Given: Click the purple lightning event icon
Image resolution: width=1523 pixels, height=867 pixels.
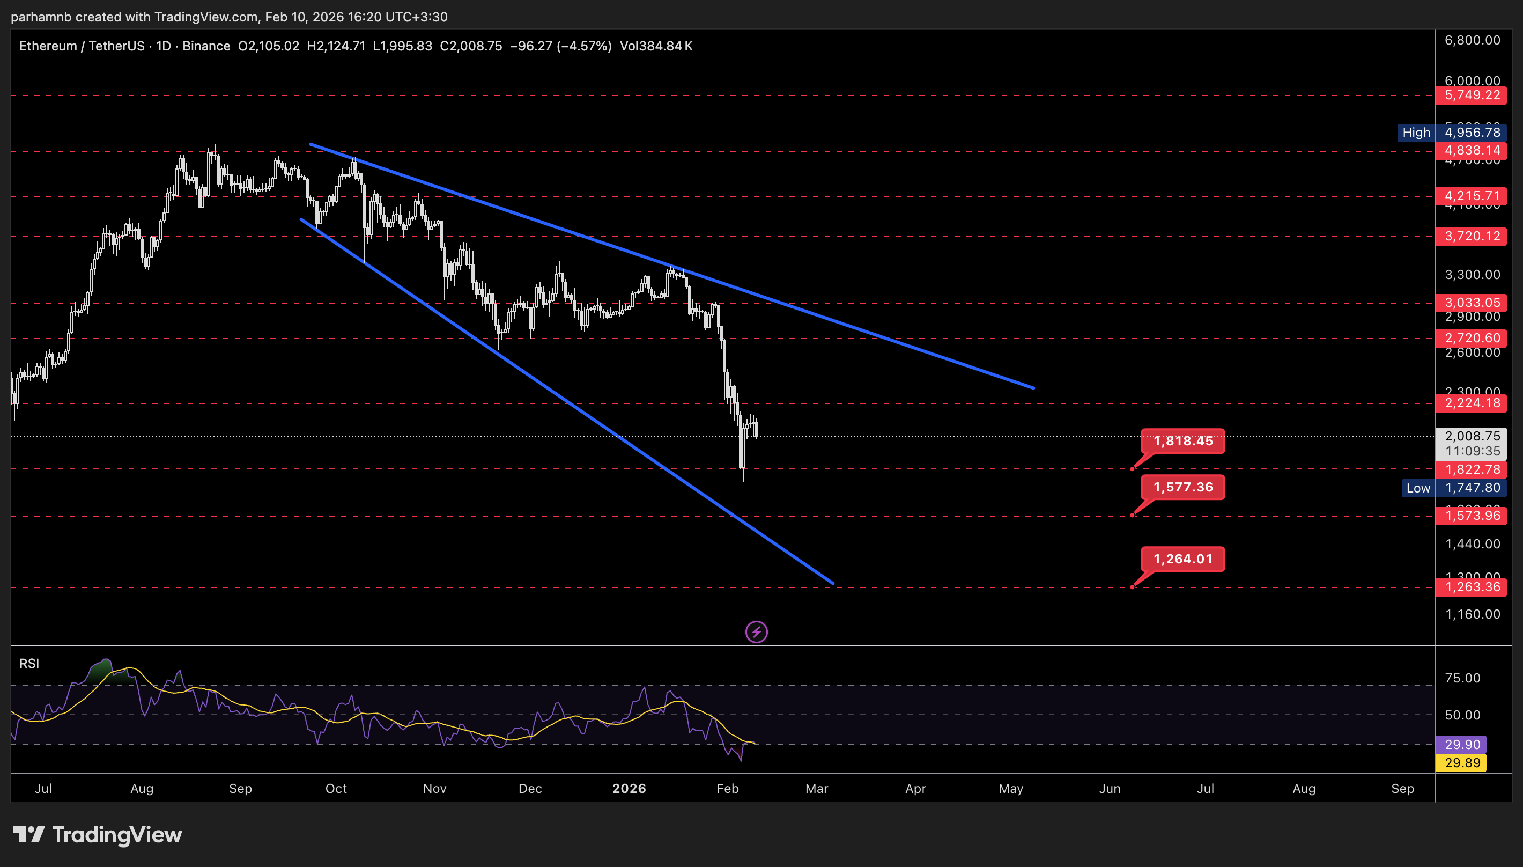Looking at the screenshot, I should [x=757, y=632].
